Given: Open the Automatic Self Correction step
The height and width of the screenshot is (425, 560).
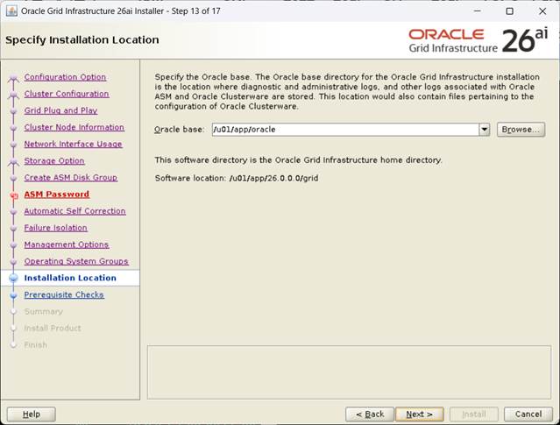Looking at the screenshot, I should pyautogui.click(x=75, y=211).
